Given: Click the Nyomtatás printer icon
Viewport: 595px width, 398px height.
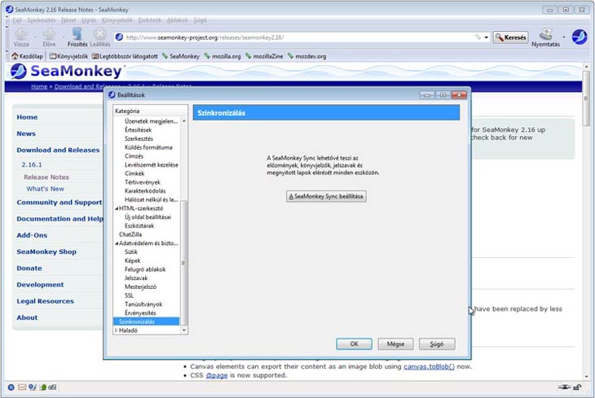Looking at the screenshot, I should (x=545, y=34).
